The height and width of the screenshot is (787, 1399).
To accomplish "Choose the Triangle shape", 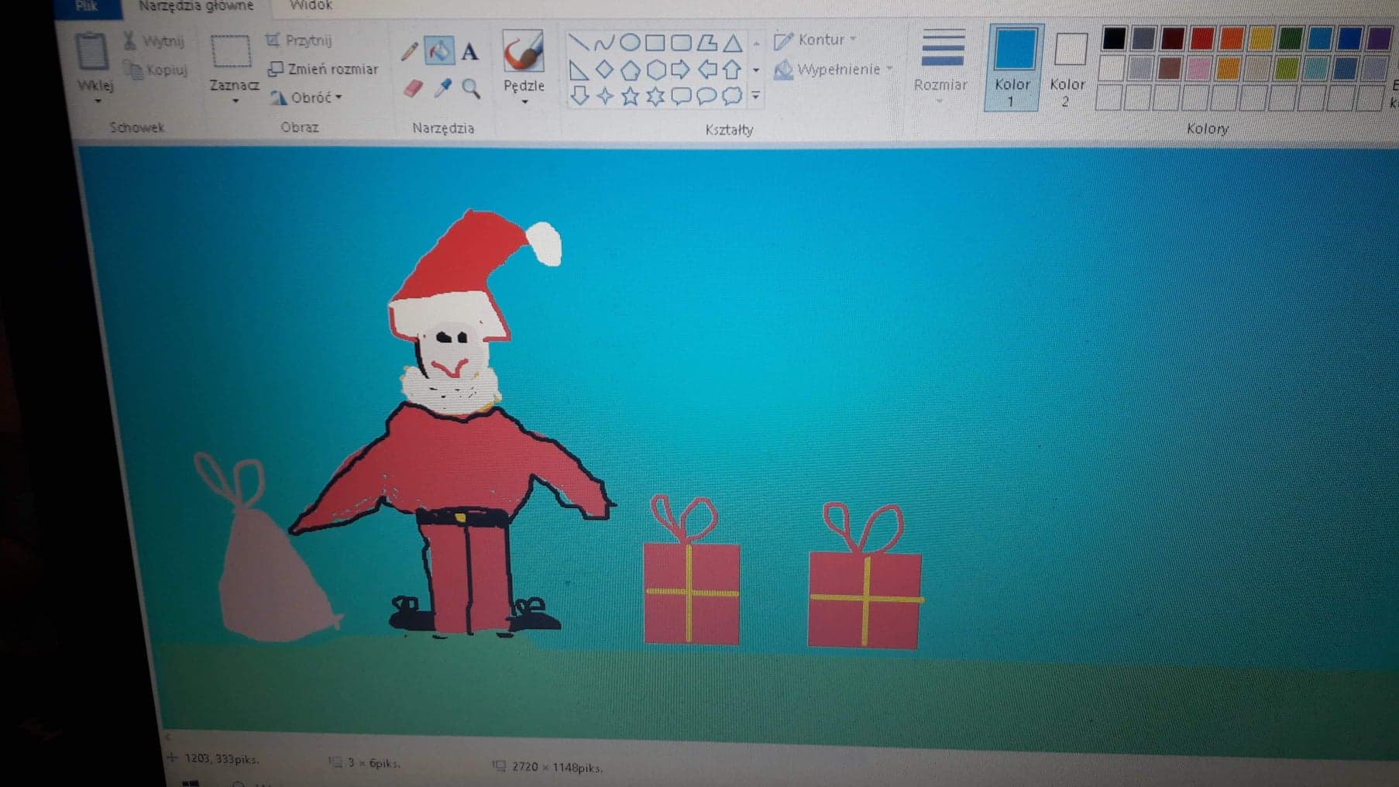I will tap(732, 43).
